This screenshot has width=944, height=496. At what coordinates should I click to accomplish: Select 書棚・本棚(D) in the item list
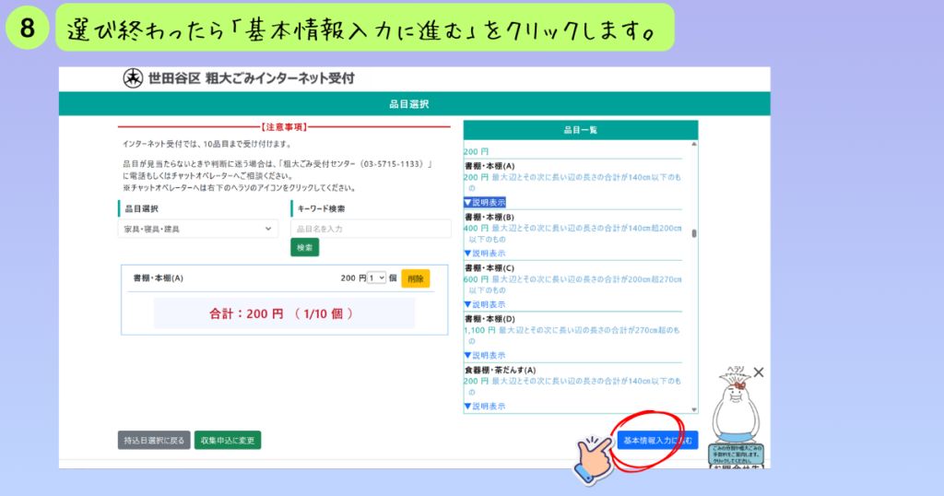[490, 319]
